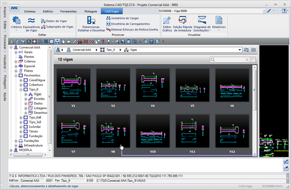Expand the Tipo_6a8 tree node
The image size is (291, 190).
[x=21, y=117]
